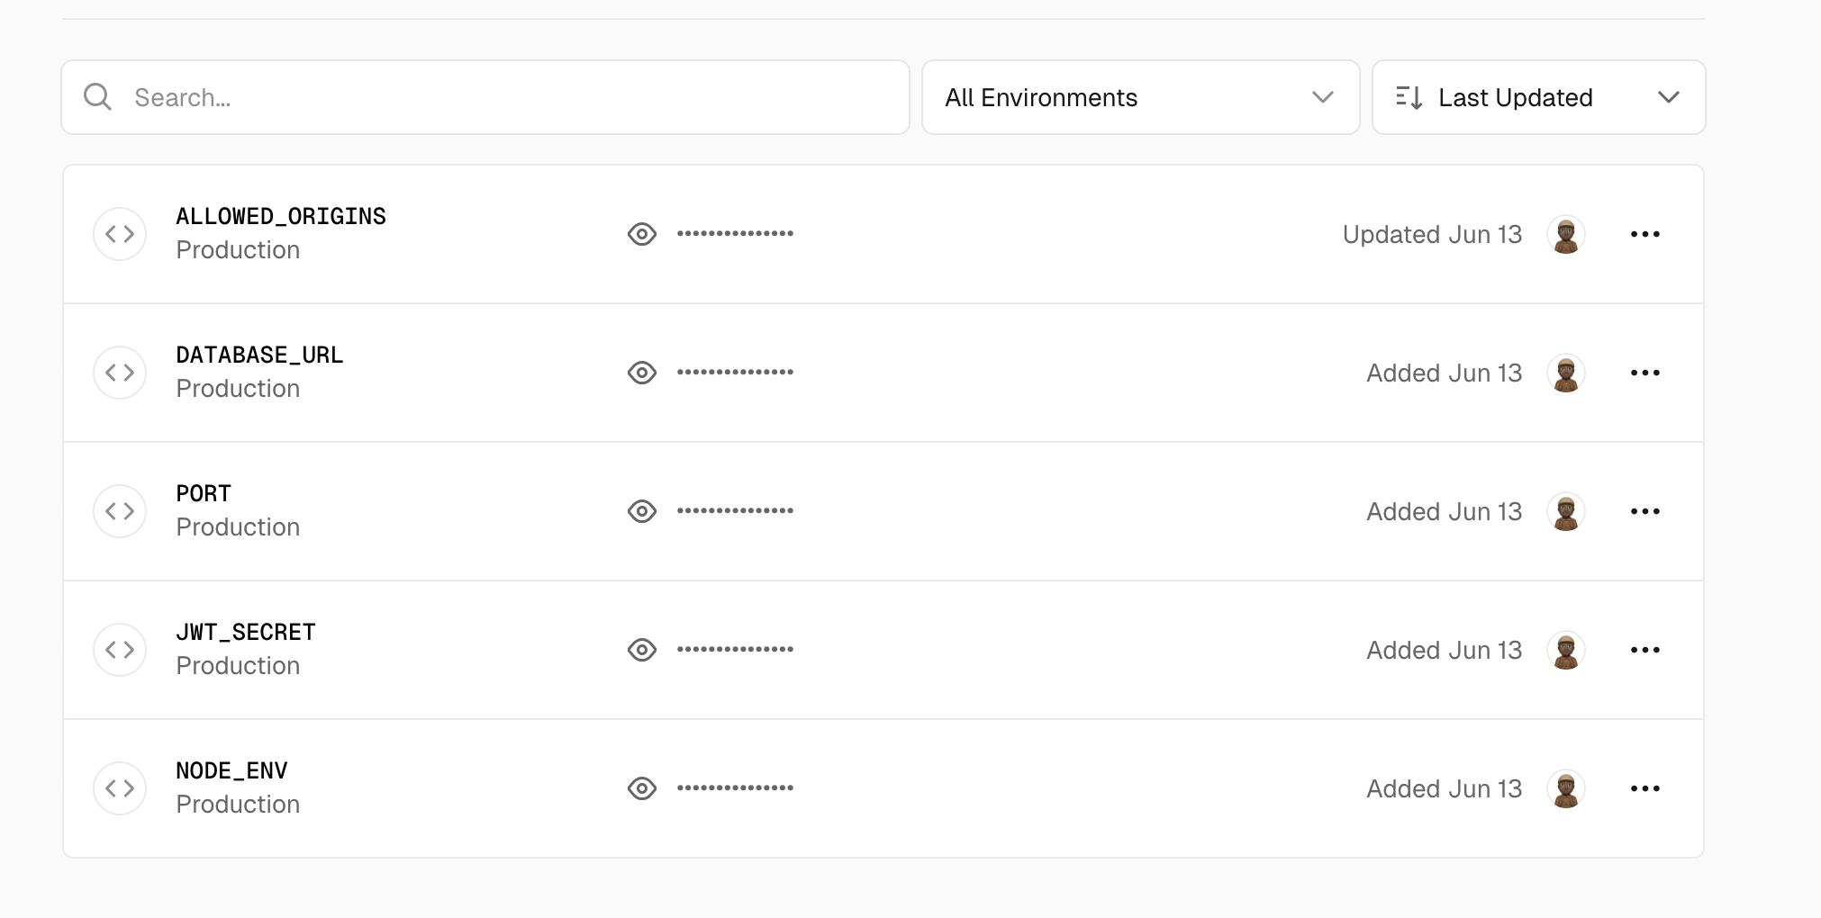Click the code icon for DATABASE_URL

pos(120,373)
